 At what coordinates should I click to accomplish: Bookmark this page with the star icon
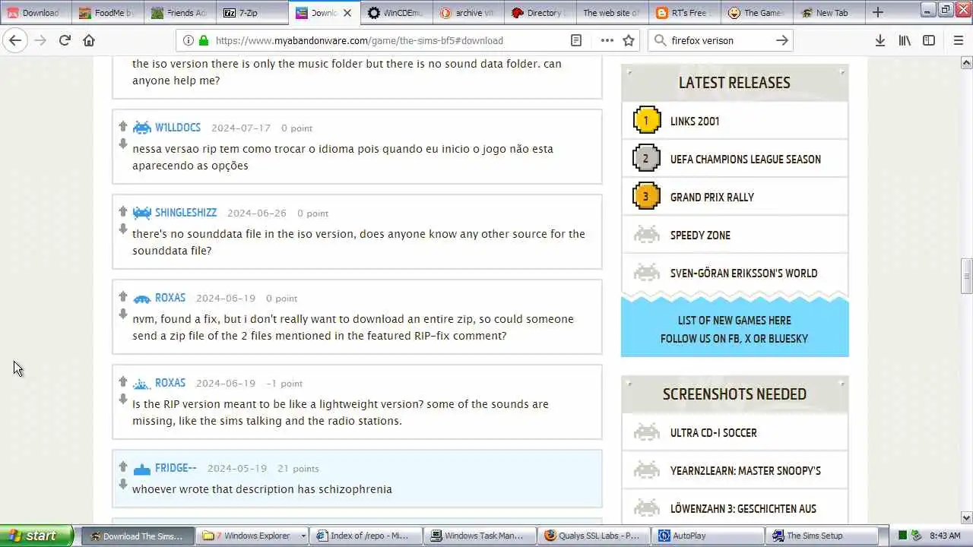pyautogui.click(x=629, y=40)
